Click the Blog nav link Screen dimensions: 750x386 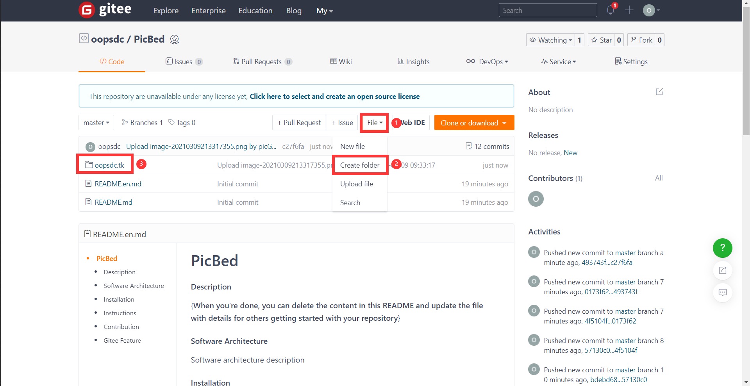(294, 11)
